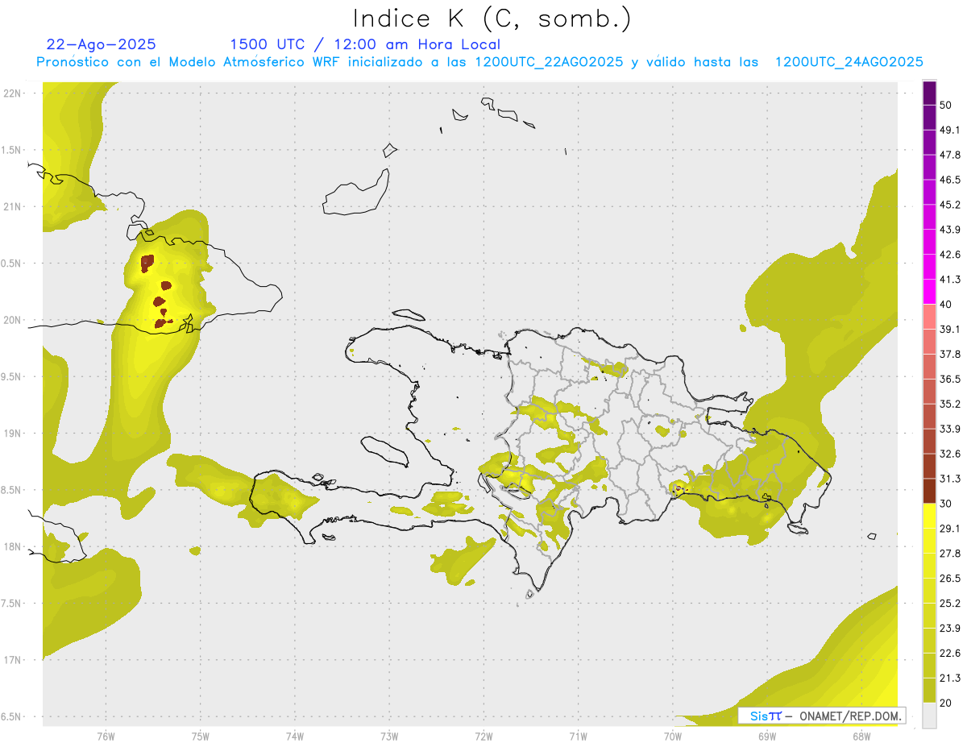
Task: Click the title 'Indice K (C, somb.)'
Action: (492, 19)
